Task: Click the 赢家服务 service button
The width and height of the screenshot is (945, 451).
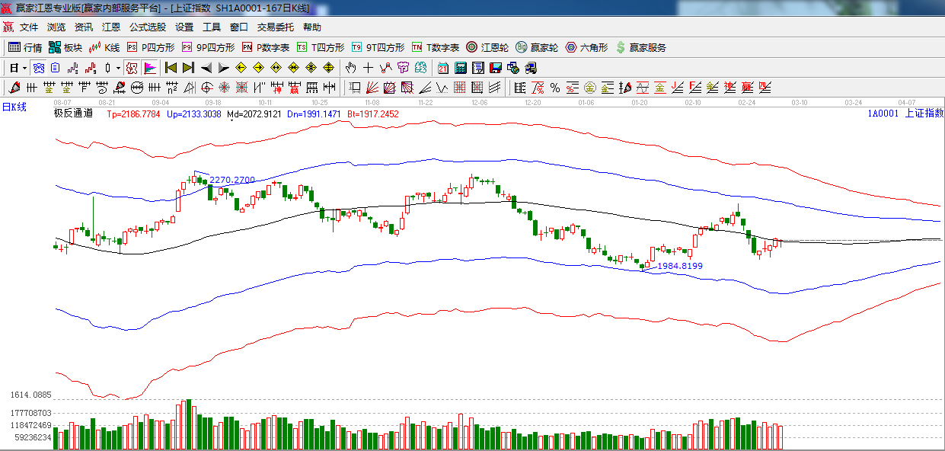Action: click(x=640, y=47)
